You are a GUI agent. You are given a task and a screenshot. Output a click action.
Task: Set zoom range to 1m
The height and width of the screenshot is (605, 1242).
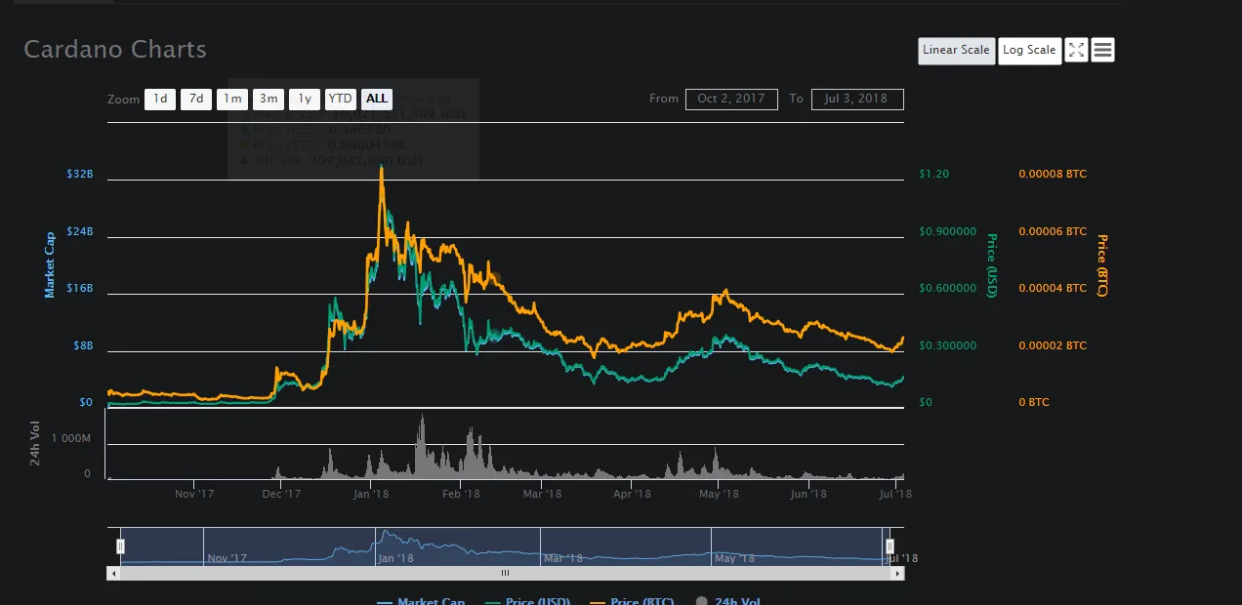[x=232, y=99]
